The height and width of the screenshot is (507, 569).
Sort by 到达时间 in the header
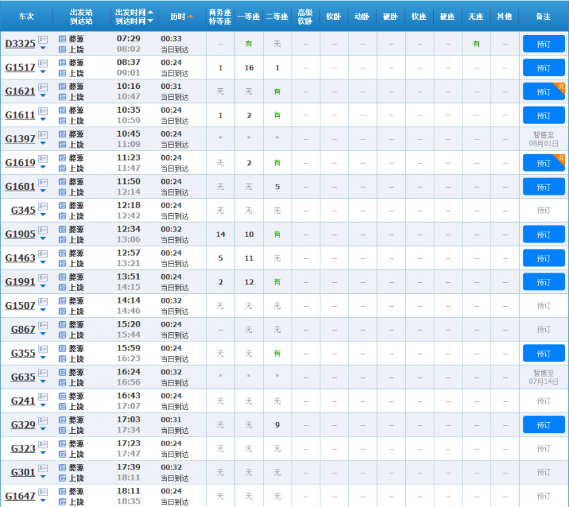(134, 21)
